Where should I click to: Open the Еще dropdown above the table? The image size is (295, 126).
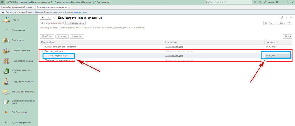click(288, 37)
